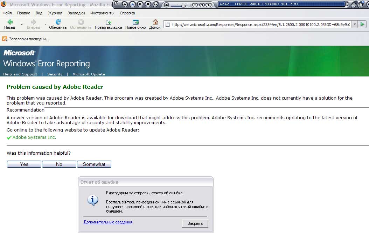Expand the Назад history dropdown arrow

click(x=22, y=24)
